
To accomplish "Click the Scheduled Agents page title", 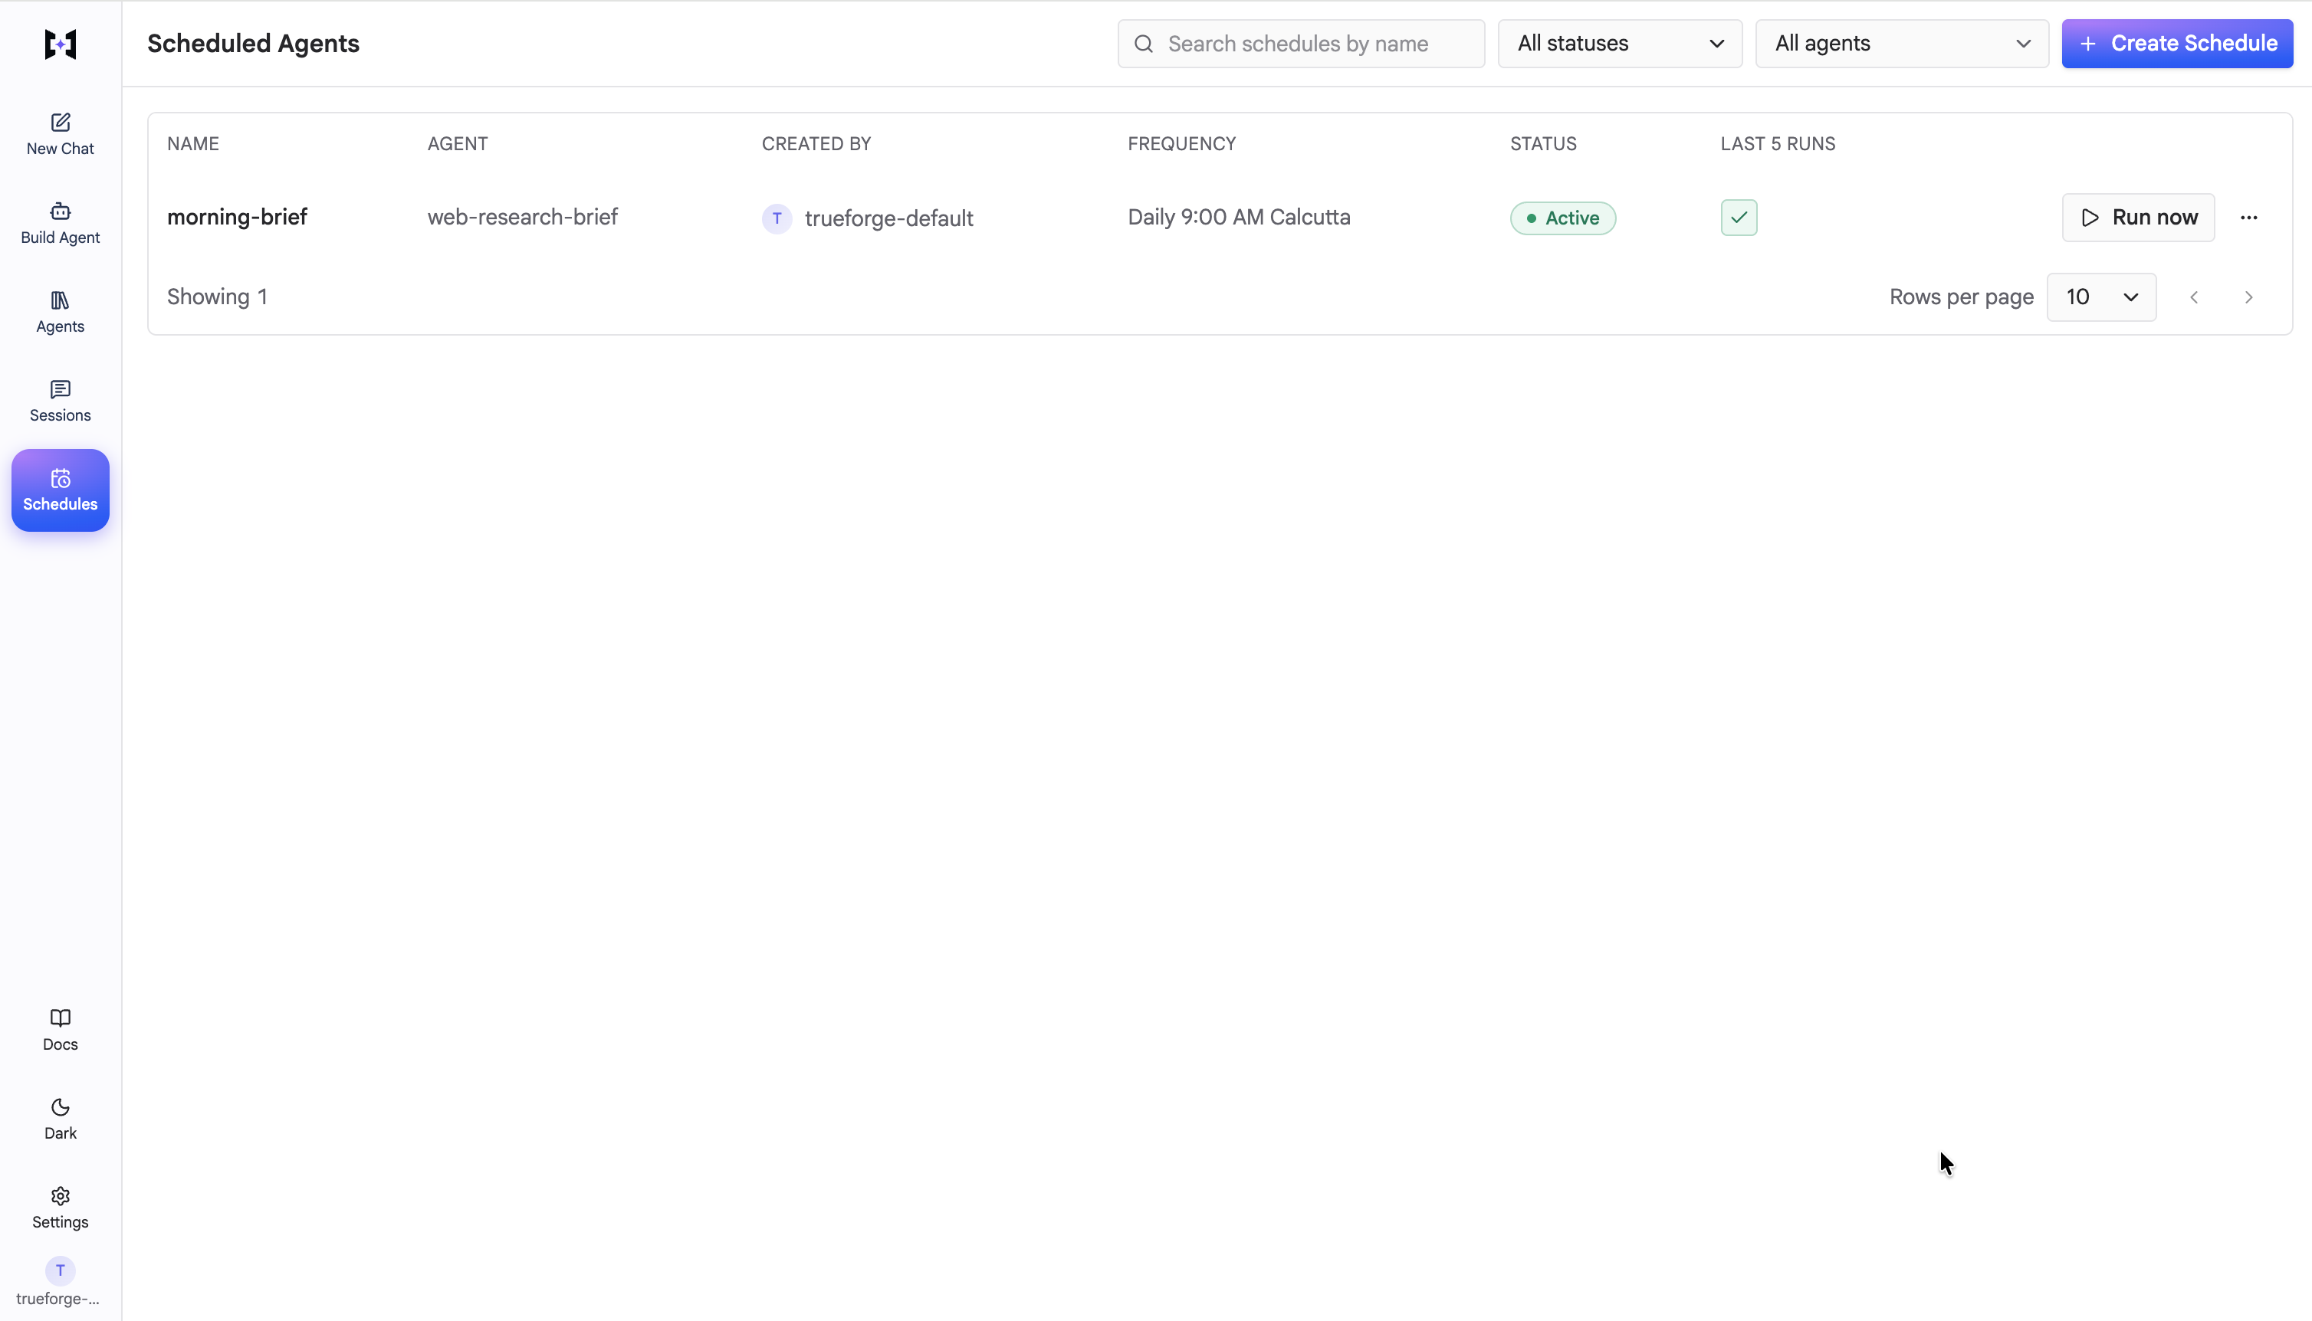I will 253,44.
